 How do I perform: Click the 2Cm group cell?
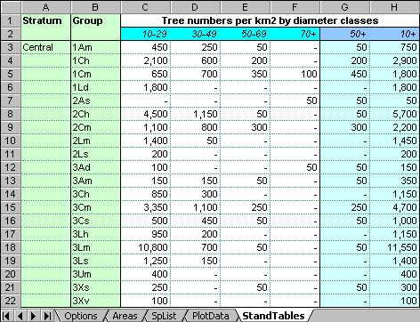point(95,127)
